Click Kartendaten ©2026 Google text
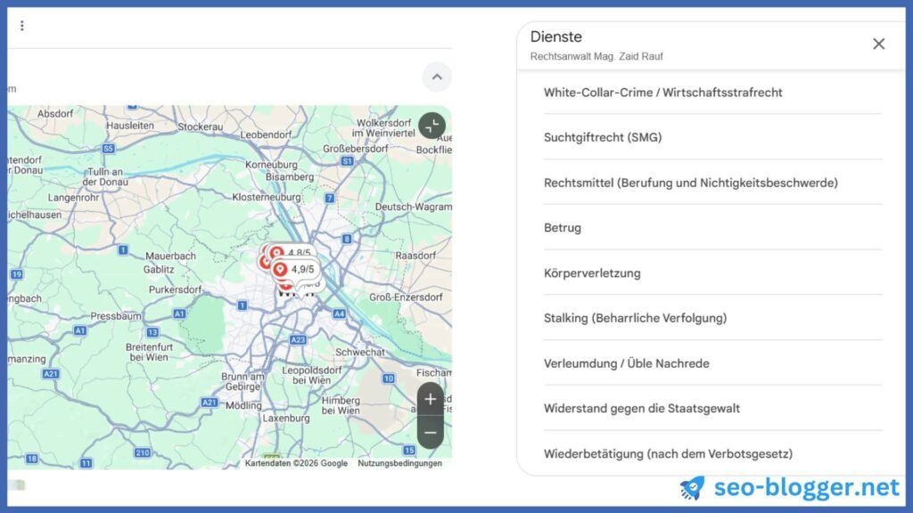 click(x=296, y=463)
